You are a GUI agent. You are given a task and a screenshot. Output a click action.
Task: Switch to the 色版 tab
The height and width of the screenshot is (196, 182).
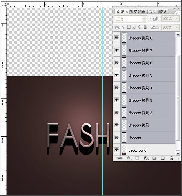point(152,12)
